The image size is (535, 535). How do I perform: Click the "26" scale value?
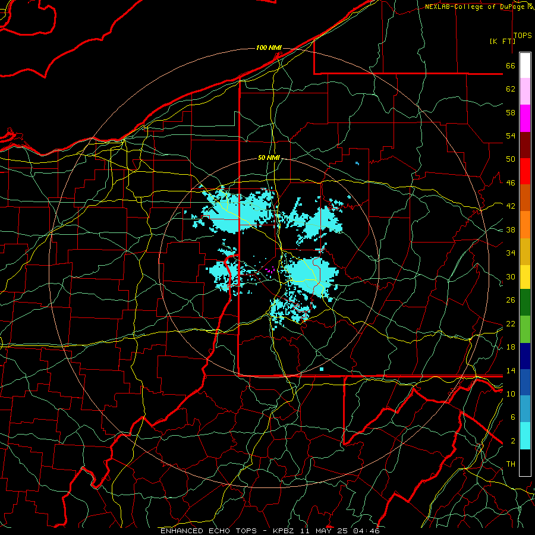coord(511,300)
